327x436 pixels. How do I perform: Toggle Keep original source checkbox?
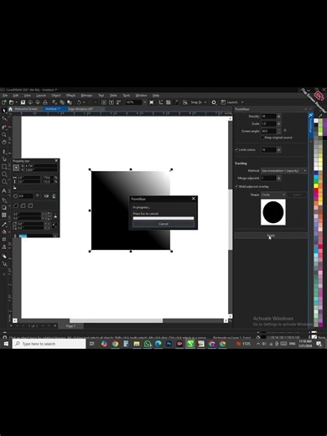(x=262, y=138)
